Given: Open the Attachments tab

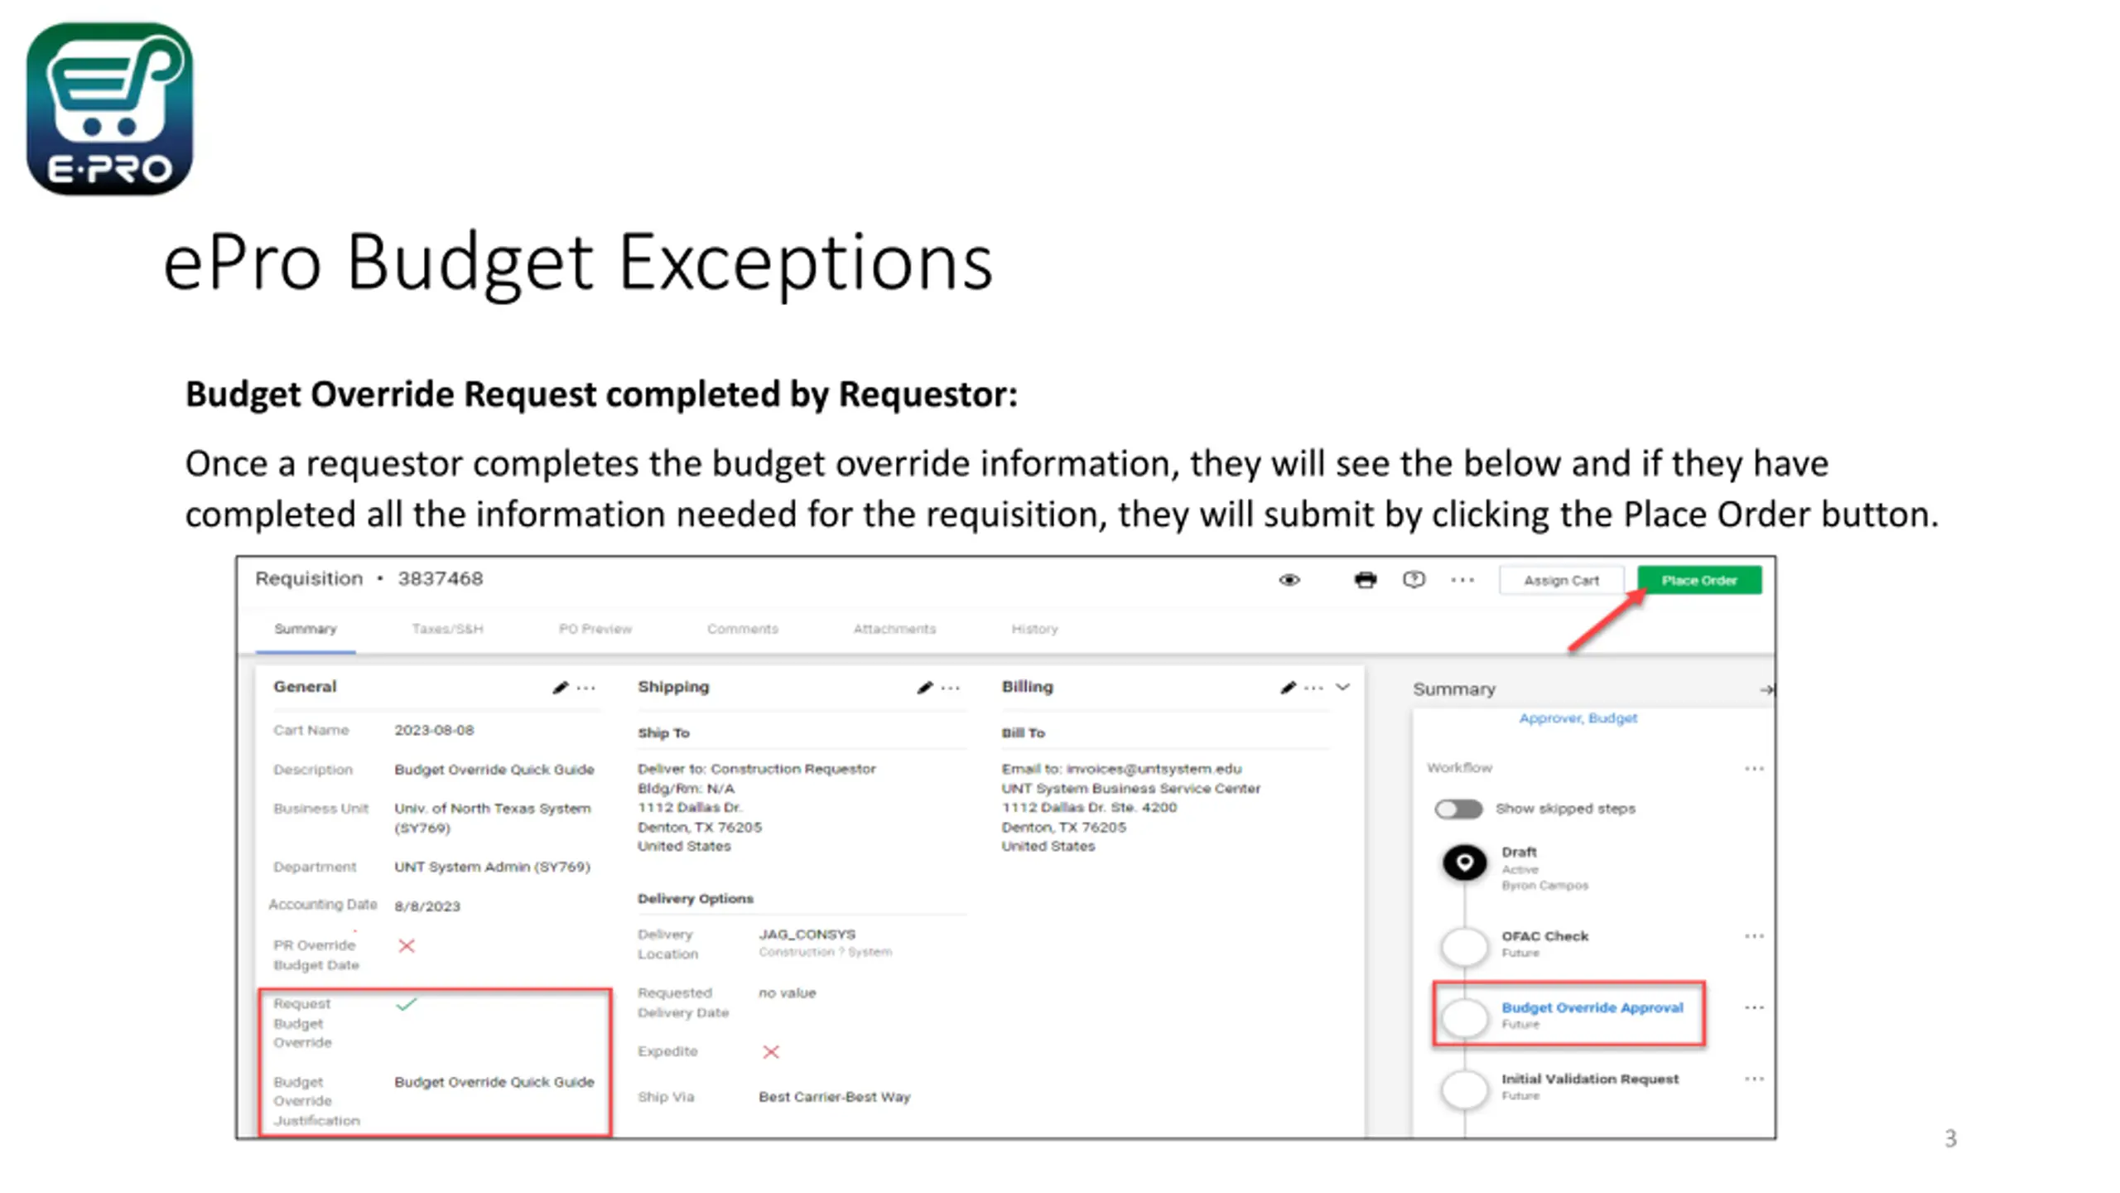Looking at the screenshot, I should pos(894,629).
